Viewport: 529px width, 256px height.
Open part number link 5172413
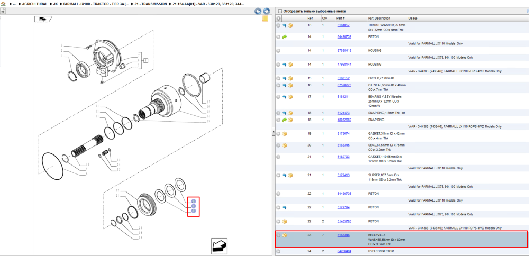click(x=343, y=176)
